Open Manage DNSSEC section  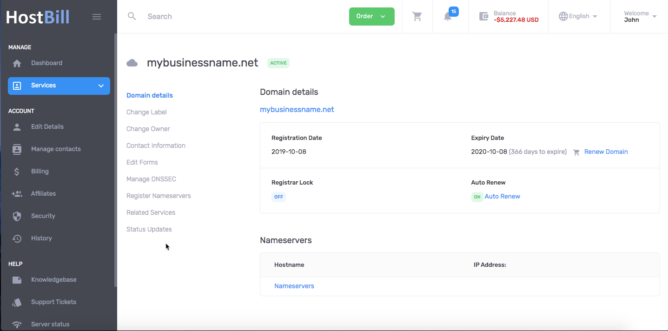[x=151, y=179]
